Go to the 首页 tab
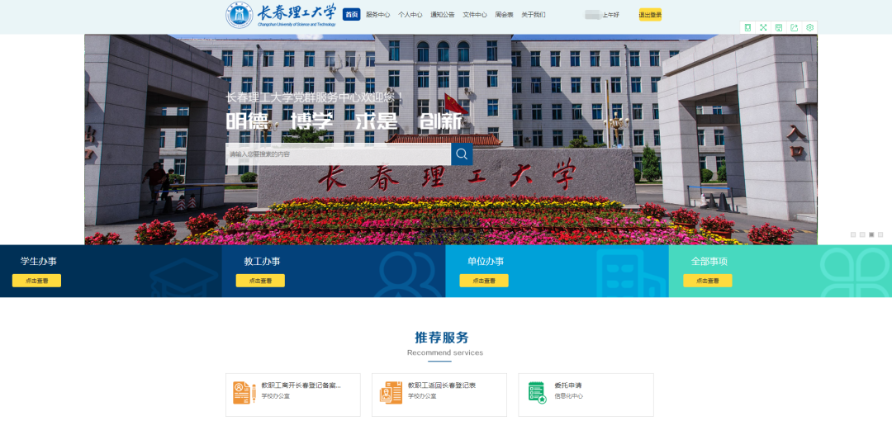This screenshot has height=421, width=892. click(352, 15)
